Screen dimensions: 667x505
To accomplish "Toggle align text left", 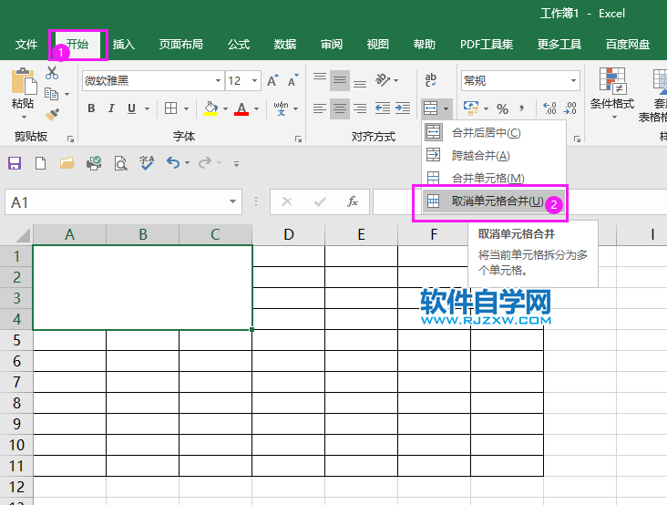I will [320, 108].
